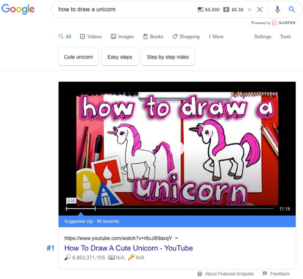
Task: Play the unicorn drawing video thumbnail
Action: coord(177,148)
